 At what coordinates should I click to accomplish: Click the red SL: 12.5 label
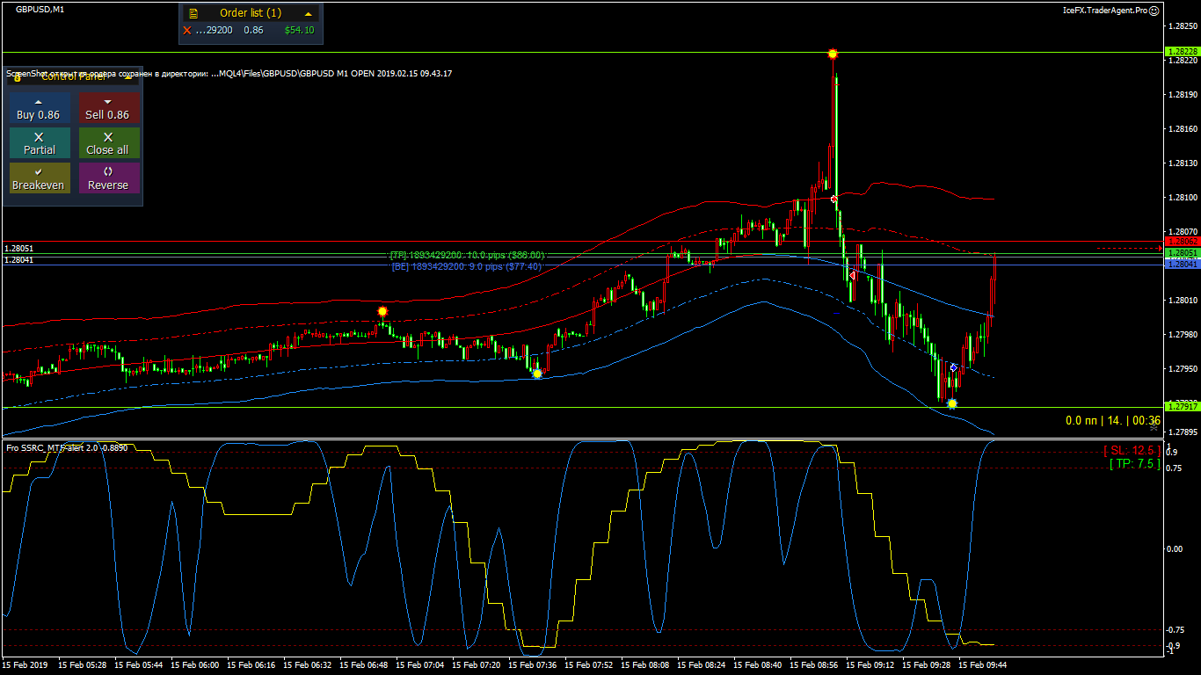pyautogui.click(x=1132, y=450)
